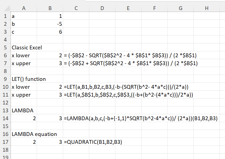The image size is (225, 159).
Task: Select the 'LAMBDA equation' label cell
Action: [x=34, y=134]
